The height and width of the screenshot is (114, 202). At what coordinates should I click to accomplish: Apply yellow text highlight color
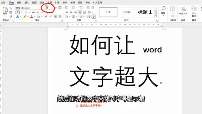pos(25,16)
